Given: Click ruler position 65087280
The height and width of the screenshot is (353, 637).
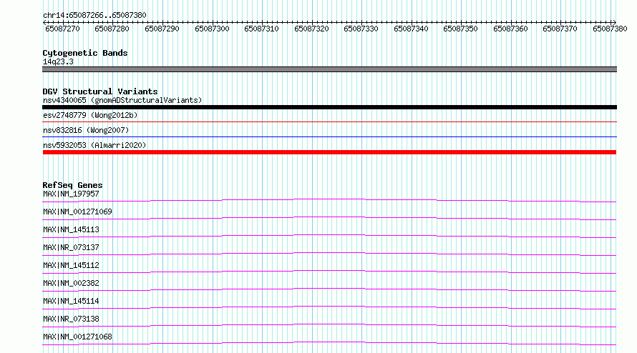Looking at the screenshot, I should coord(112,29).
